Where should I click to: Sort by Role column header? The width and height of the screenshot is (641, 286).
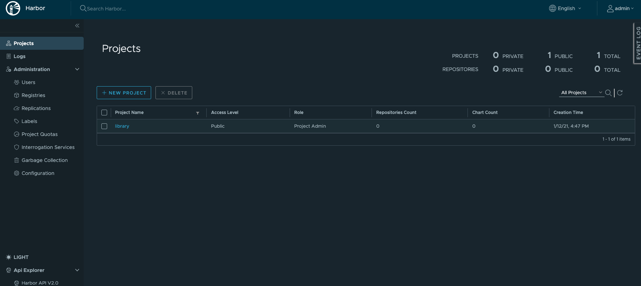click(299, 113)
